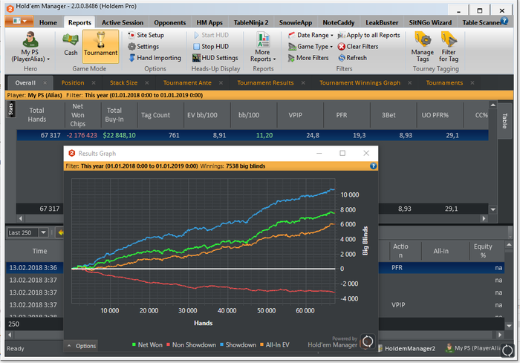Open LeakBuster tab

(x=382, y=22)
